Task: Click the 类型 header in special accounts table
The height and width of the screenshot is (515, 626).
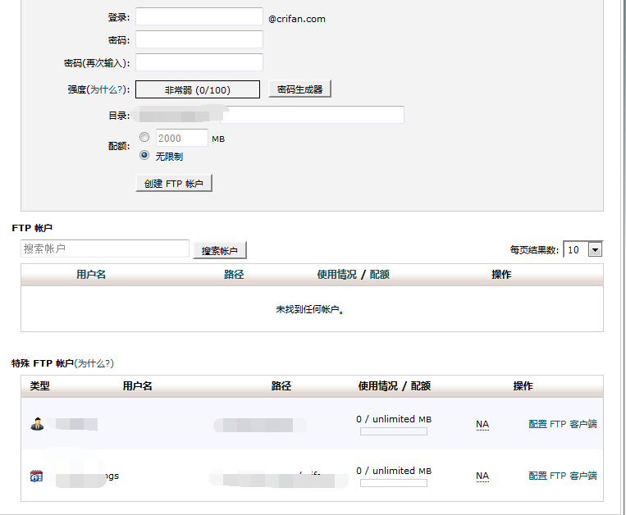Action: click(x=39, y=385)
